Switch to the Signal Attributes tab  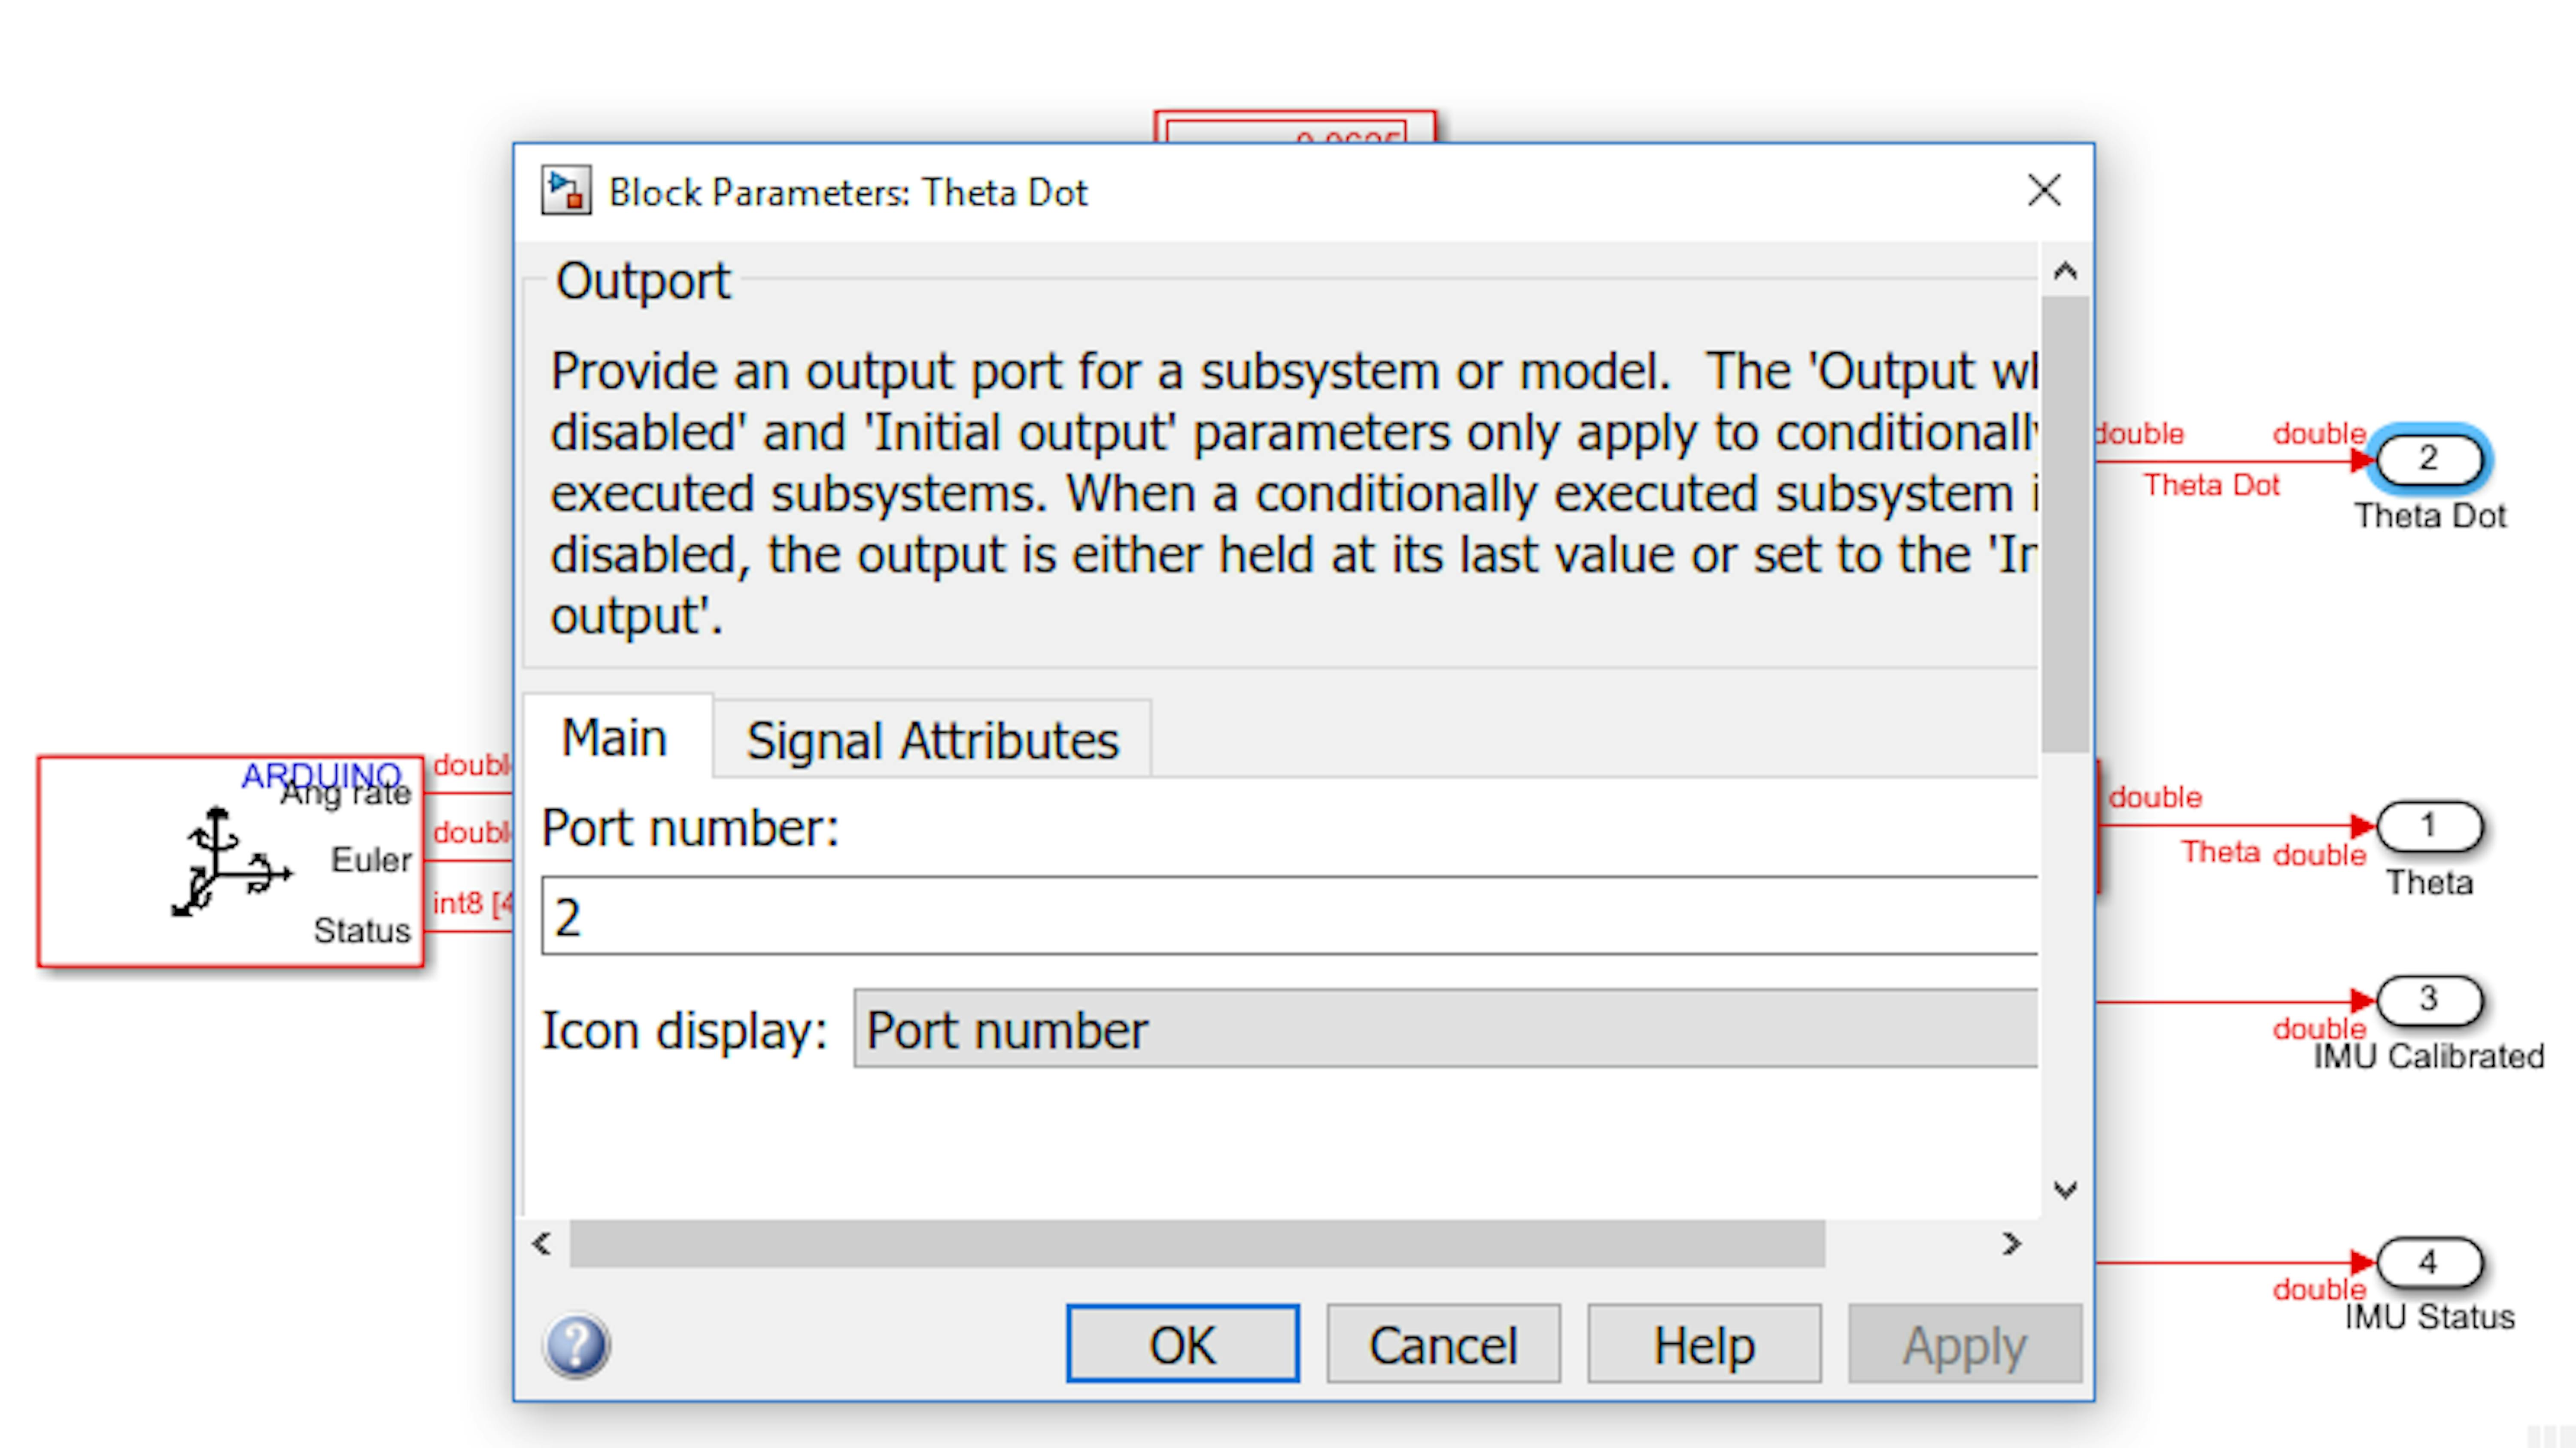point(932,741)
